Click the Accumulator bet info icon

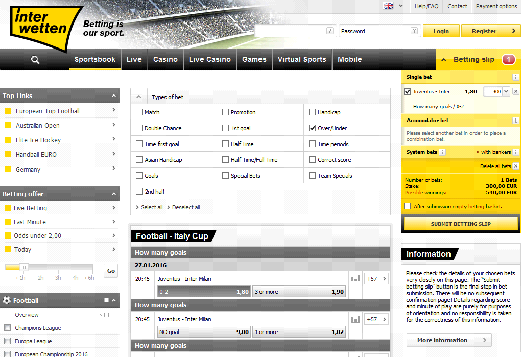click(x=515, y=121)
